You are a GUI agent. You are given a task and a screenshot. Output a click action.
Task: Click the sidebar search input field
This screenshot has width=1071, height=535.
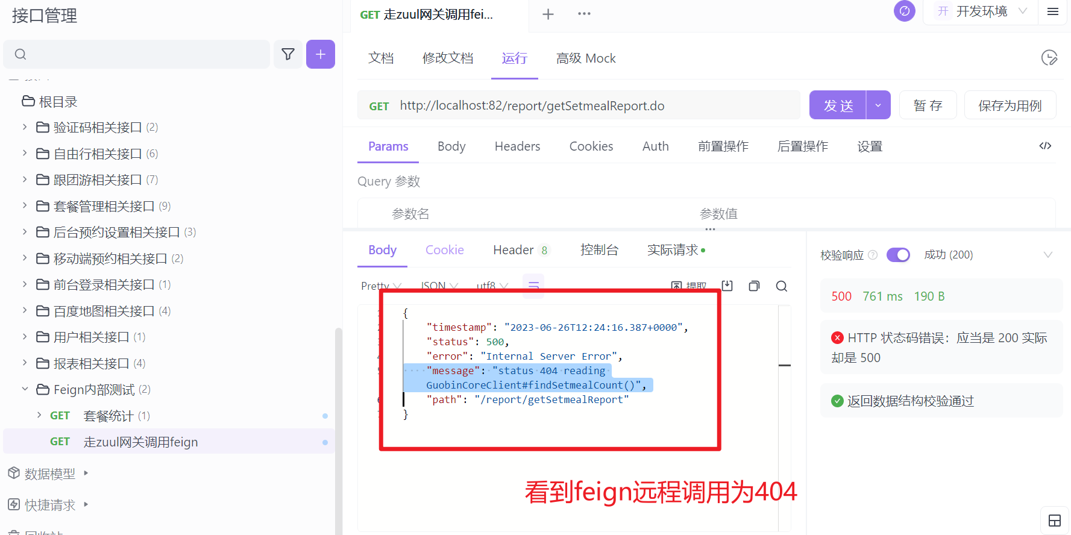(x=137, y=54)
